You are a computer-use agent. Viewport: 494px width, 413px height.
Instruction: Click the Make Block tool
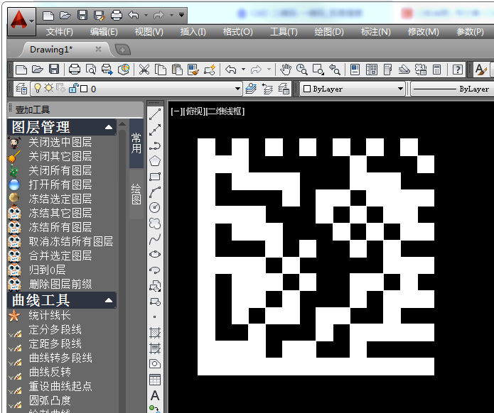coord(155,302)
